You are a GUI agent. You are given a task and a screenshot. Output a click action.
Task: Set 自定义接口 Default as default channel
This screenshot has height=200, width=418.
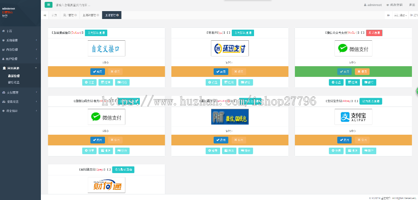click(x=96, y=33)
